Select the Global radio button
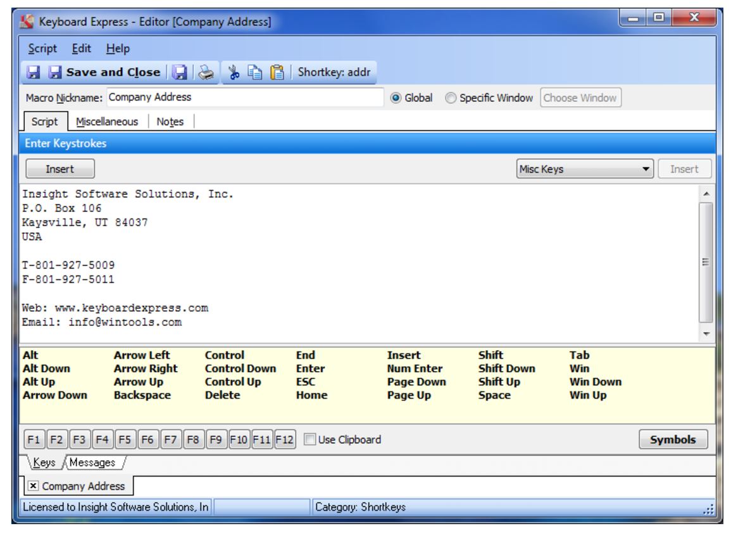 (397, 98)
